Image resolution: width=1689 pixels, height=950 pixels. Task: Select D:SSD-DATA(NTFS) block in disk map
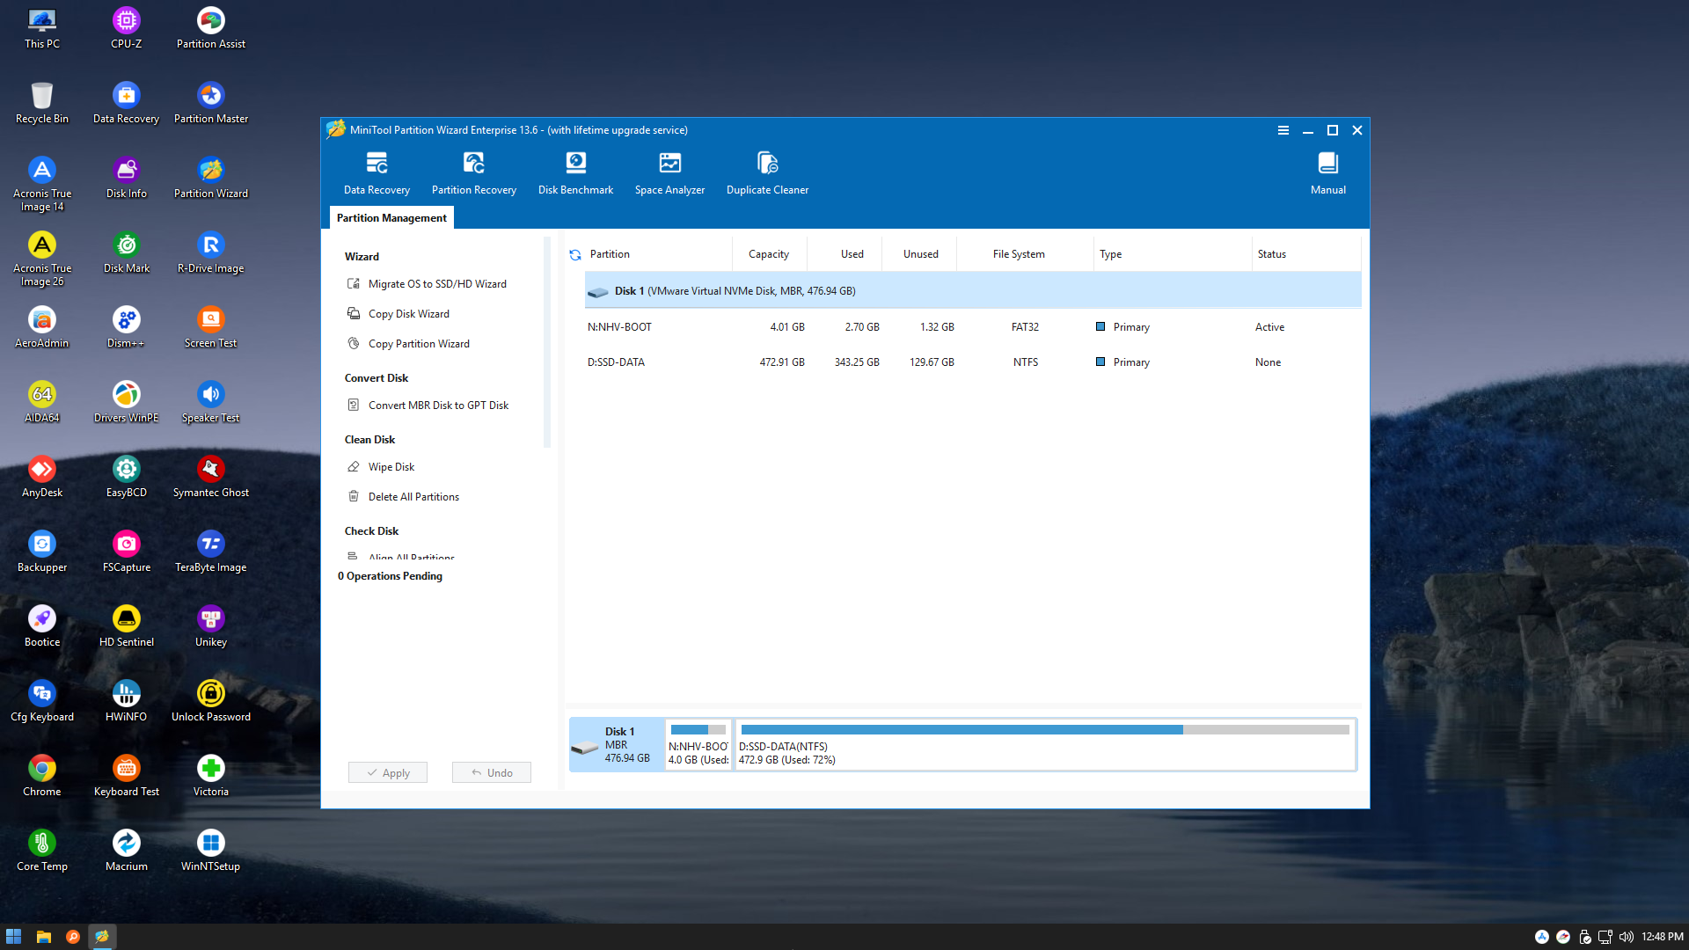1044,744
